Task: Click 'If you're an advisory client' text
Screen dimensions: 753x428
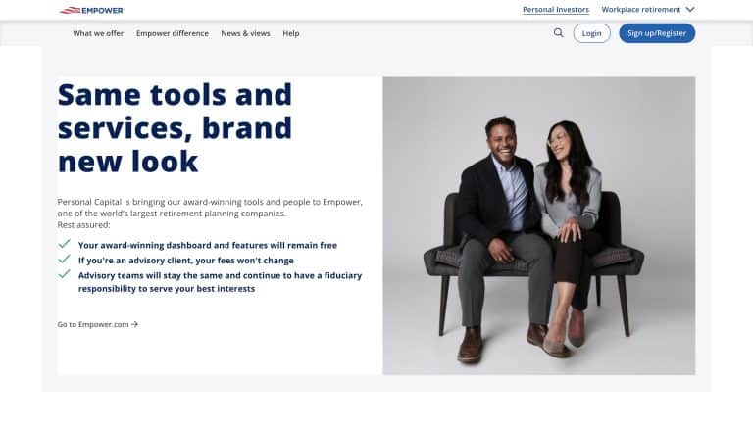Action: point(186,261)
